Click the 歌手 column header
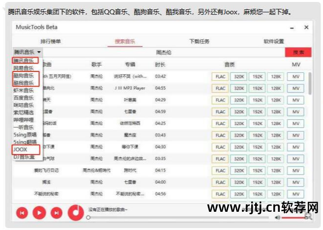Screen dimensions: 323x230 (x=96, y=65)
